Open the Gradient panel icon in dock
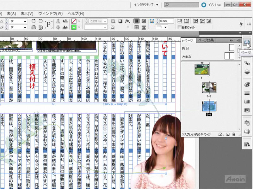253x189 pixels. click(x=247, y=102)
